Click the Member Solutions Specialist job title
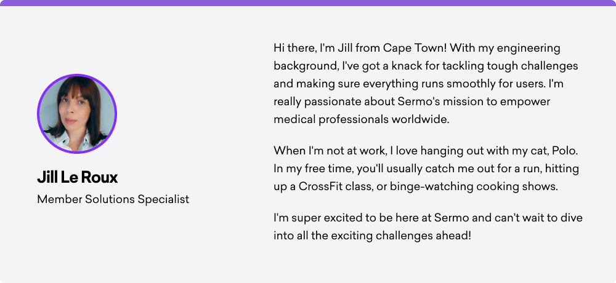This screenshot has height=283, width=616. tap(113, 199)
